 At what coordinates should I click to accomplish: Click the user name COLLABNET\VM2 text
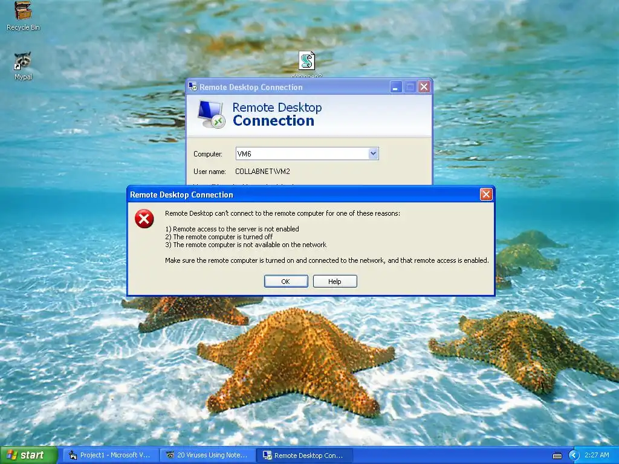tap(262, 171)
